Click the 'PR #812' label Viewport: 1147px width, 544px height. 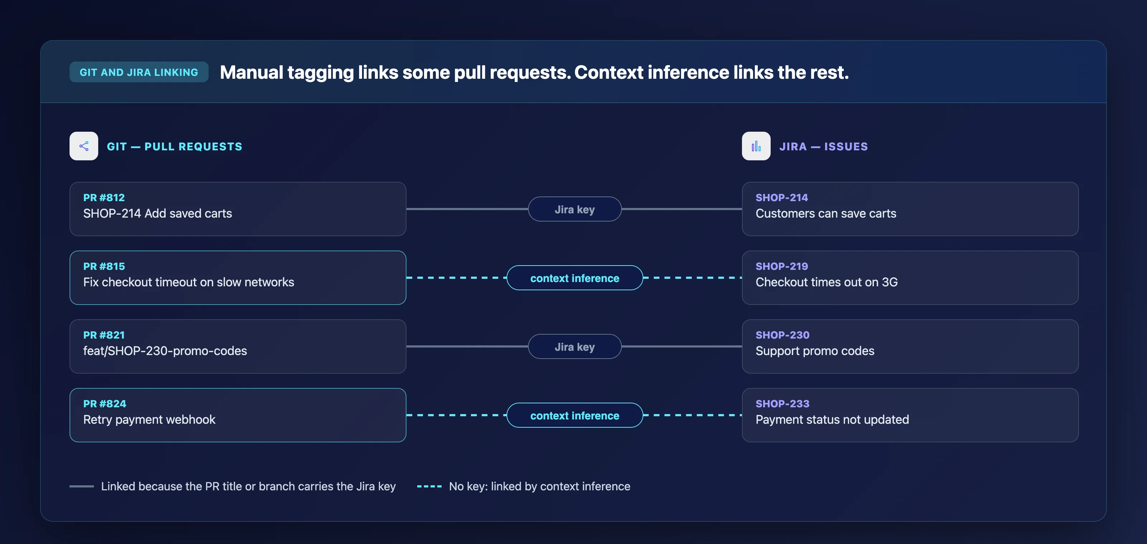(104, 197)
